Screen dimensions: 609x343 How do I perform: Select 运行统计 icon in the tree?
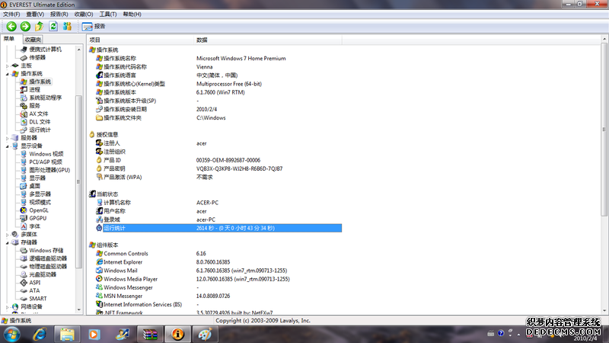click(x=24, y=130)
